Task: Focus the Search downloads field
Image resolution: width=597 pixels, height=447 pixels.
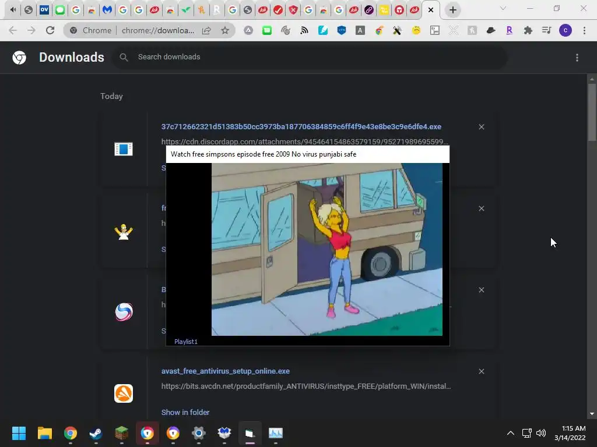Action: [x=309, y=57]
